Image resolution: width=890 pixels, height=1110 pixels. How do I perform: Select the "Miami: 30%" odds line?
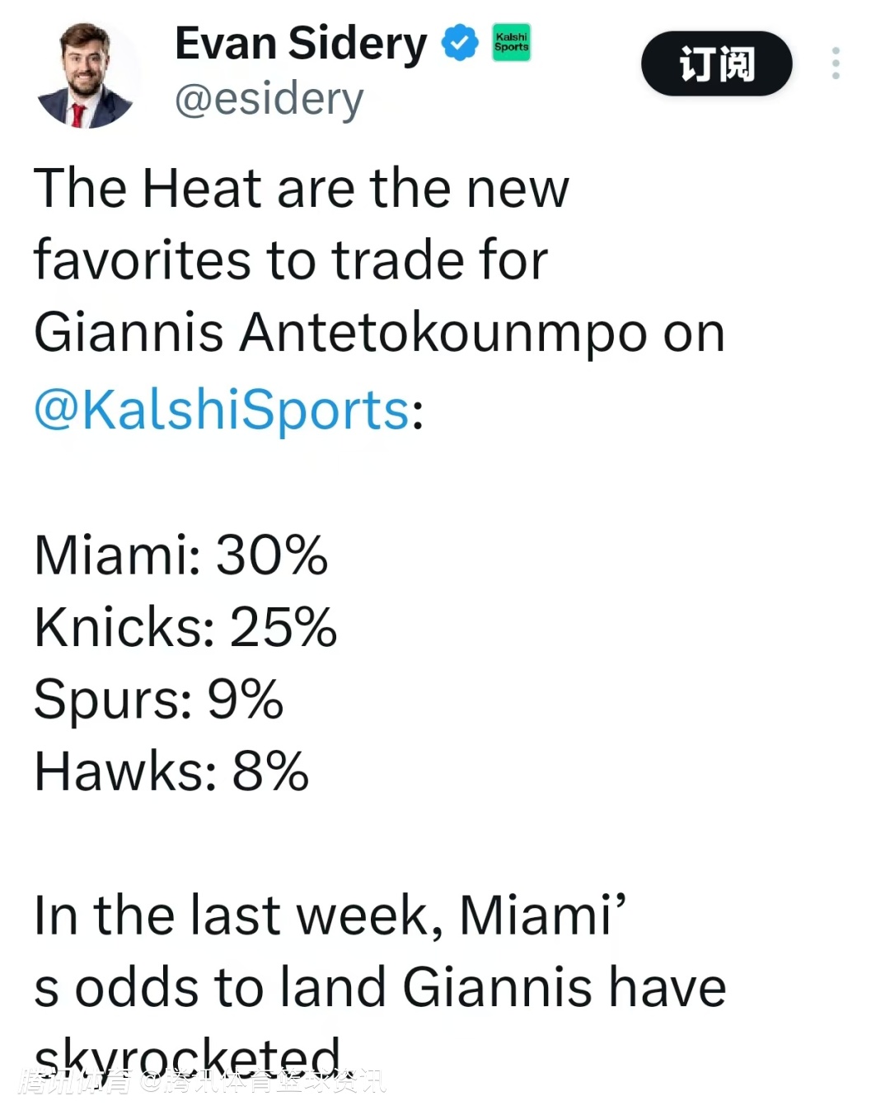(180, 555)
